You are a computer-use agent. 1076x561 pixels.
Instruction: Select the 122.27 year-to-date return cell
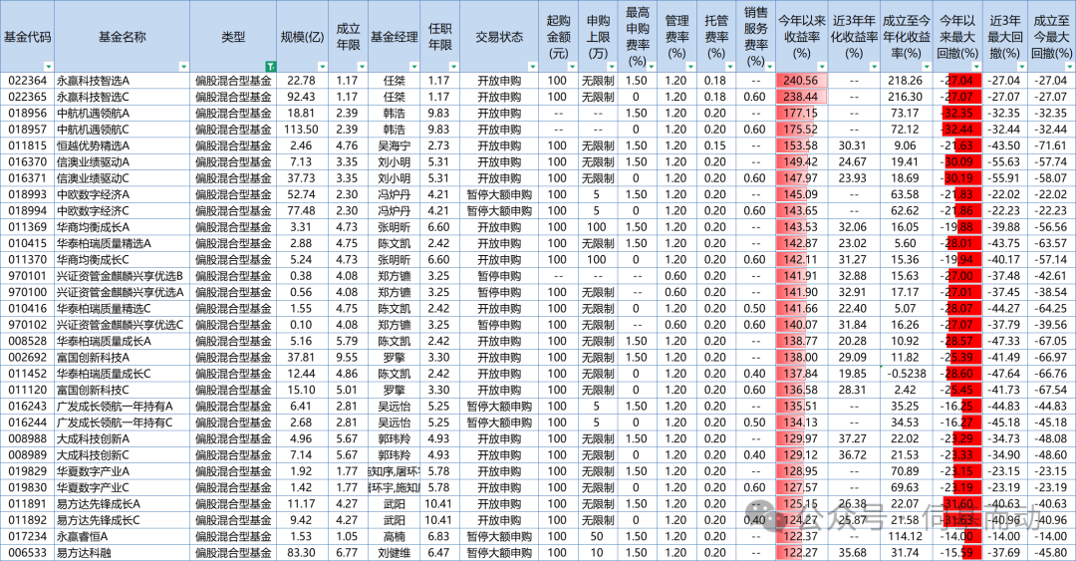[801, 553]
